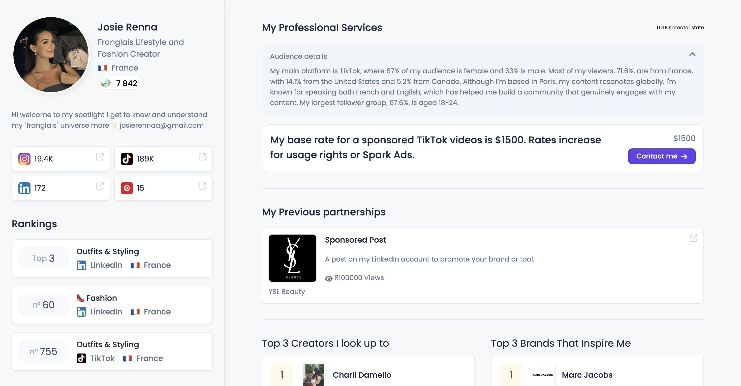Open Pinterest external link icon
This screenshot has width=741, height=386.
click(x=202, y=186)
